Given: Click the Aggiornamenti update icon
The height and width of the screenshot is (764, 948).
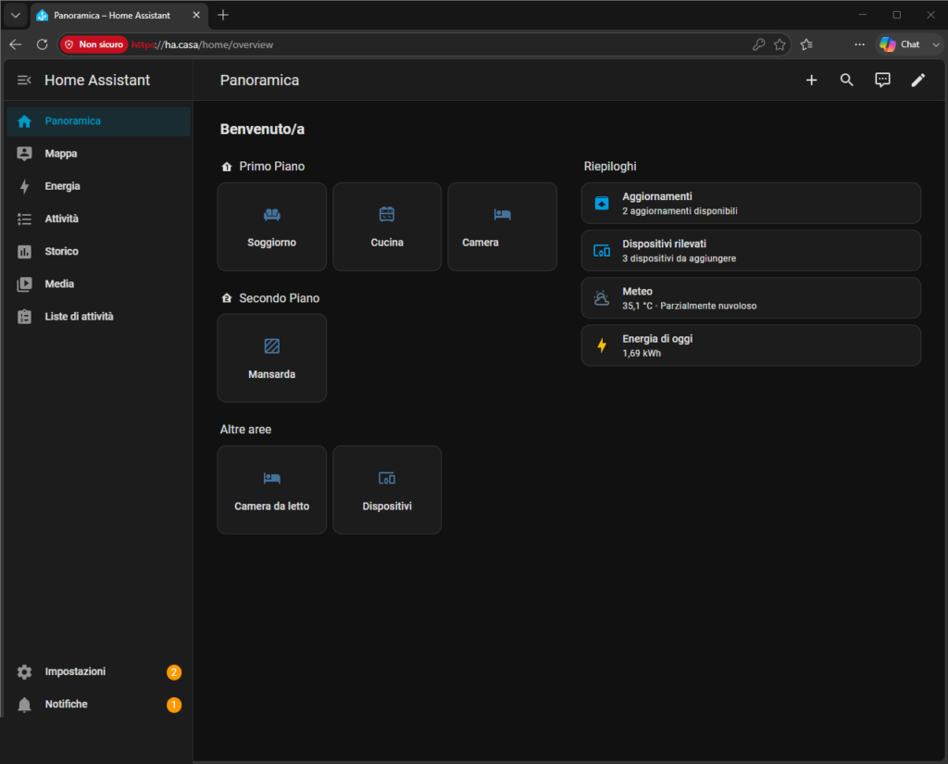Looking at the screenshot, I should [602, 203].
